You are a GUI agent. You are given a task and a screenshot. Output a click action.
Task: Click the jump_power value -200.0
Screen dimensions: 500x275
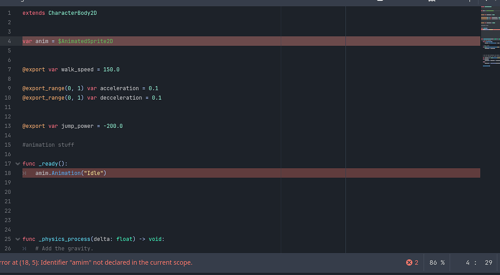(113, 126)
